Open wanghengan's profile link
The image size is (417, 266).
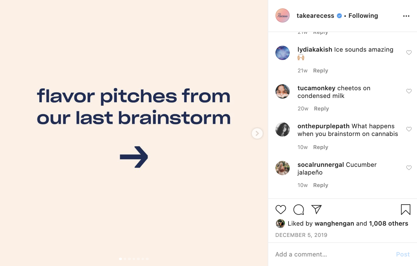pyautogui.click(x=334, y=224)
